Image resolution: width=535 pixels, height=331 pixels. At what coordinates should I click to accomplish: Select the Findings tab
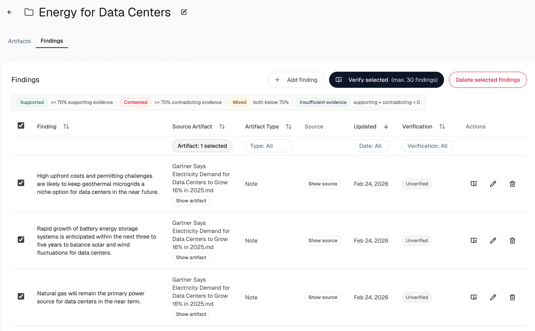(x=52, y=41)
